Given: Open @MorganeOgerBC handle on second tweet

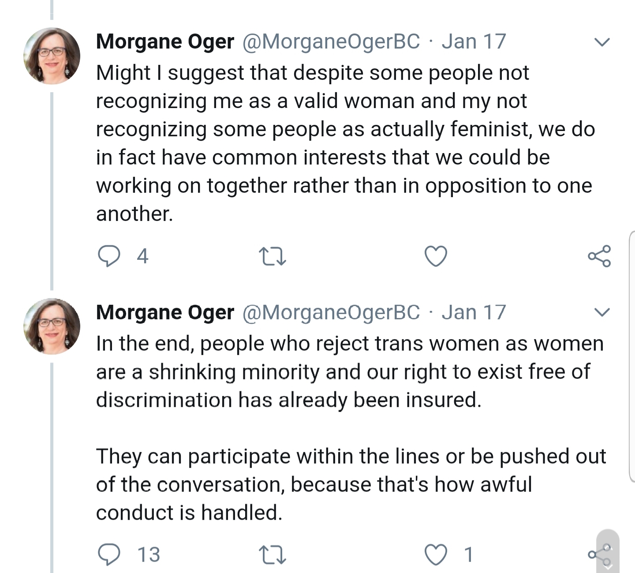Looking at the screenshot, I should coord(331,312).
